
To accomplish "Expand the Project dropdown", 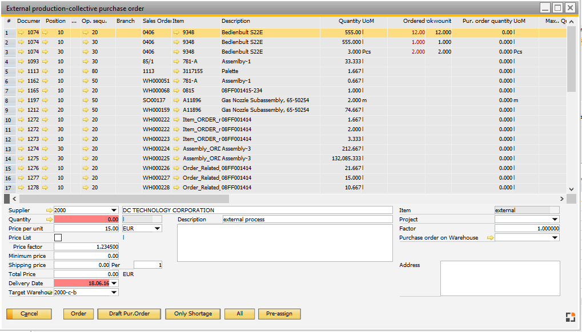I will pyautogui.click(x=555, y=220).
